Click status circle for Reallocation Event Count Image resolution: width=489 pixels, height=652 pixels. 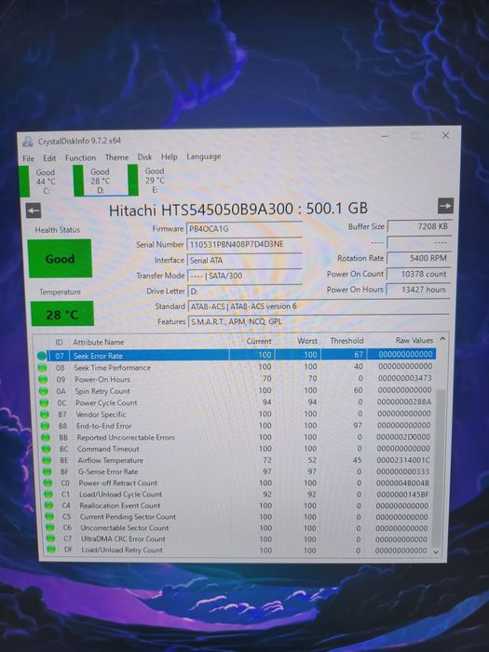tap(49, 505)
